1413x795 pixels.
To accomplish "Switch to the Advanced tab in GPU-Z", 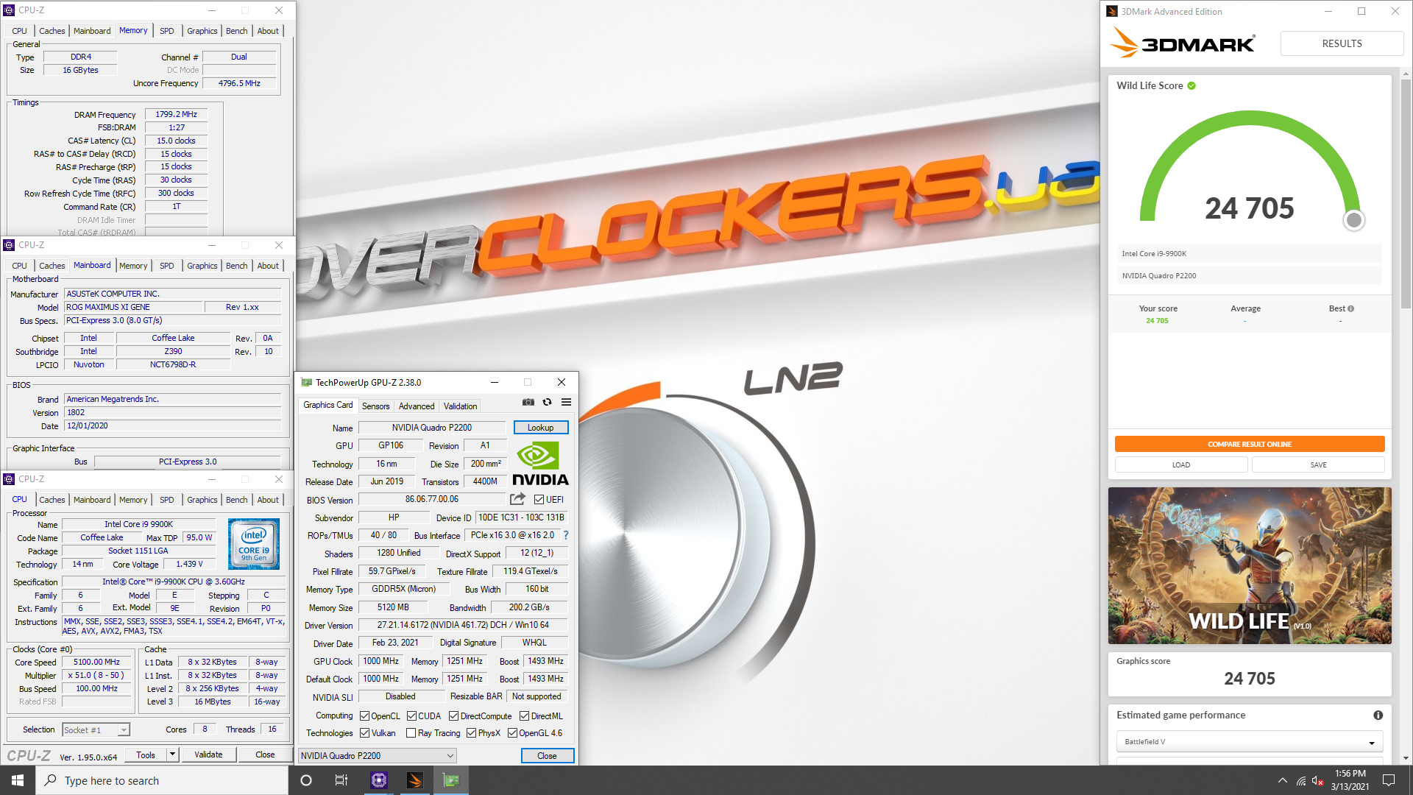I will pyautogui.click(x=417, y=406).
